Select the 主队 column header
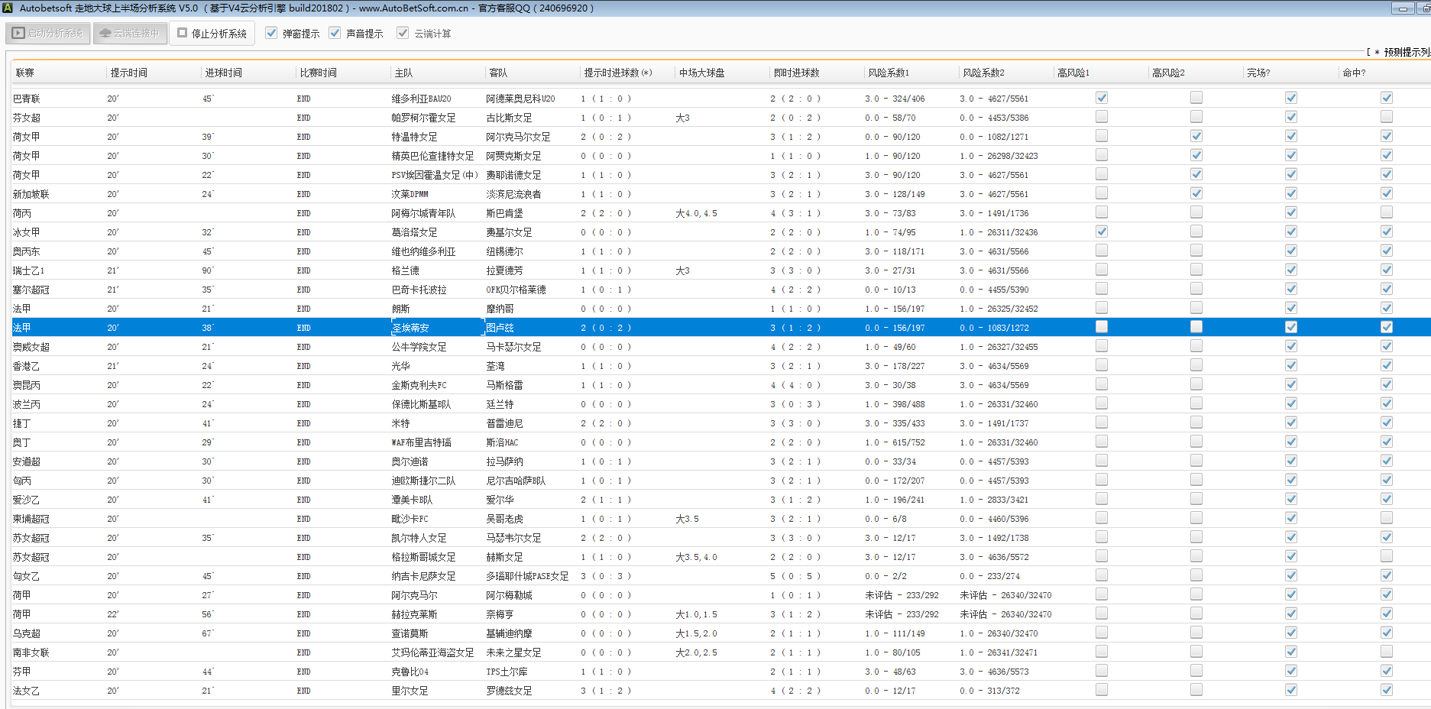The image size is (1431, 709). [x=403, y=73]
